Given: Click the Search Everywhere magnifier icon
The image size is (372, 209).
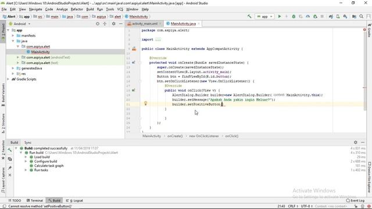Looking at the screenshot, I should tap(362, 16).
